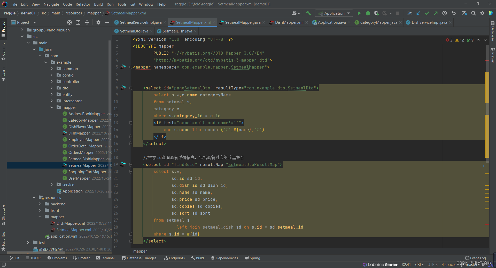The width and height of the screenshot is (496, 268).
Task: Open the Maven tool window
Action: [x=493, y=55]
